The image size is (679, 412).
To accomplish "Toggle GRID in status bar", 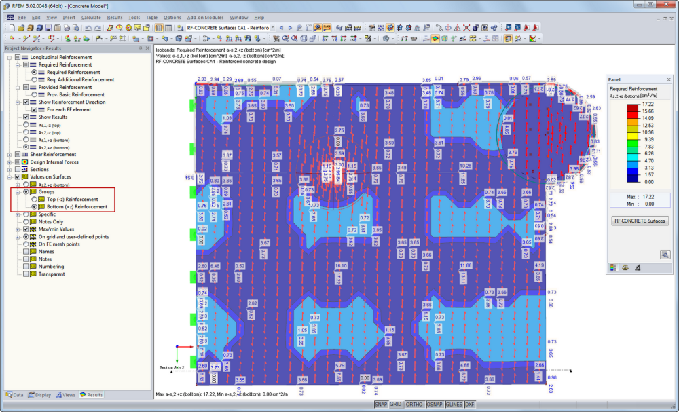I will [x=395, y=405].
